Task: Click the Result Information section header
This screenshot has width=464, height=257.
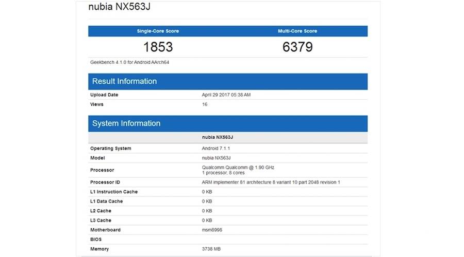Action: pos(228,81)
